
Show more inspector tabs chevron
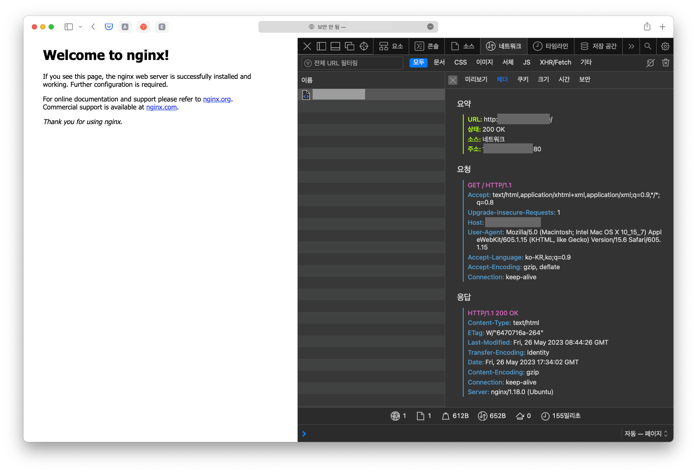point(631,46)
